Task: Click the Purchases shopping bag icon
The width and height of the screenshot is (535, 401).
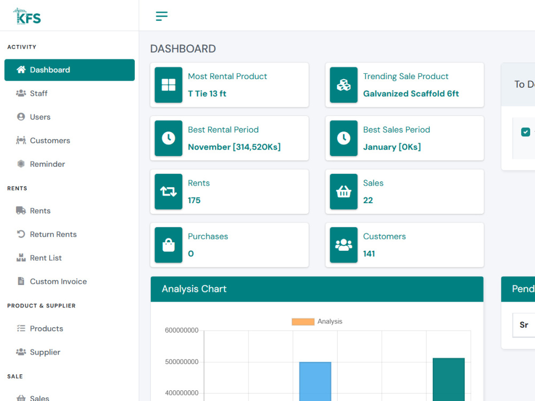Action: [x=169, y=245]
